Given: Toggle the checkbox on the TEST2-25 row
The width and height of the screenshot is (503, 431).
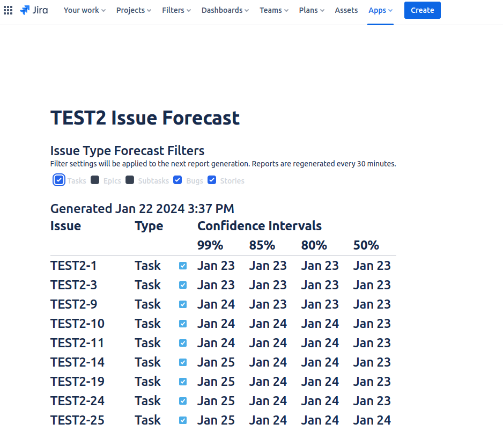Looking at the screenshot, I should coord(183,420).
